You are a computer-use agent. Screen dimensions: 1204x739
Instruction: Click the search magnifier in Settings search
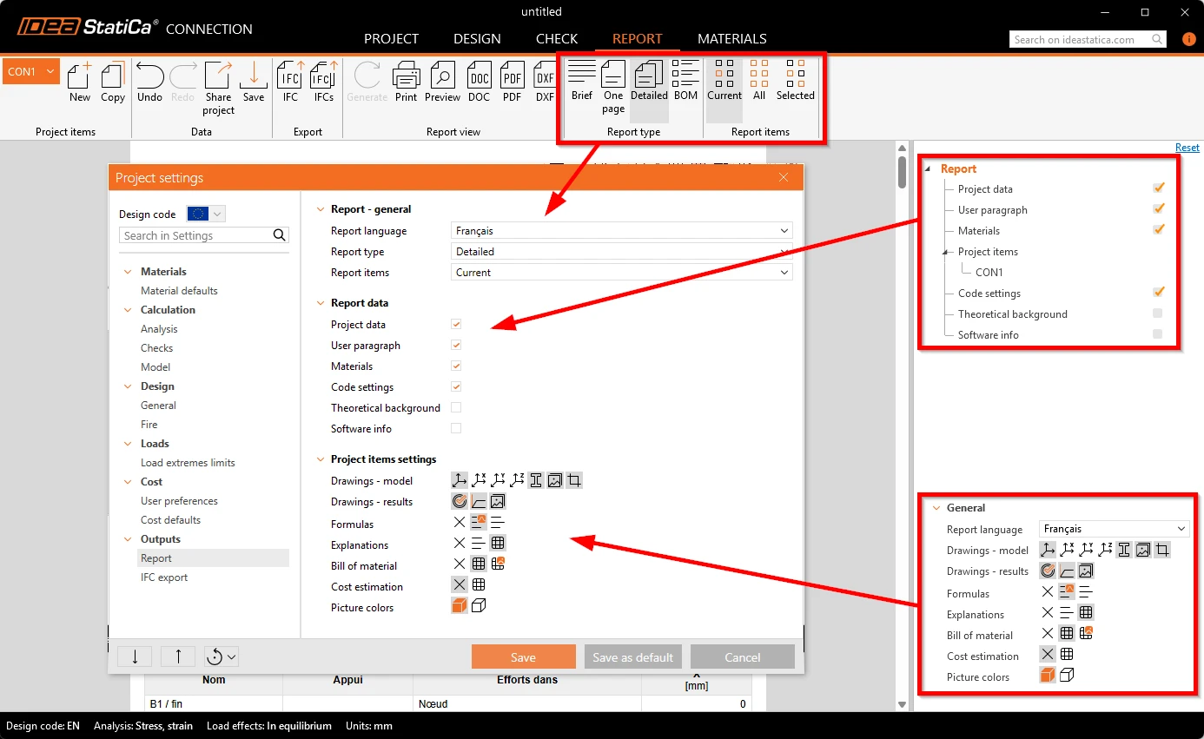(x=279, y=235)
